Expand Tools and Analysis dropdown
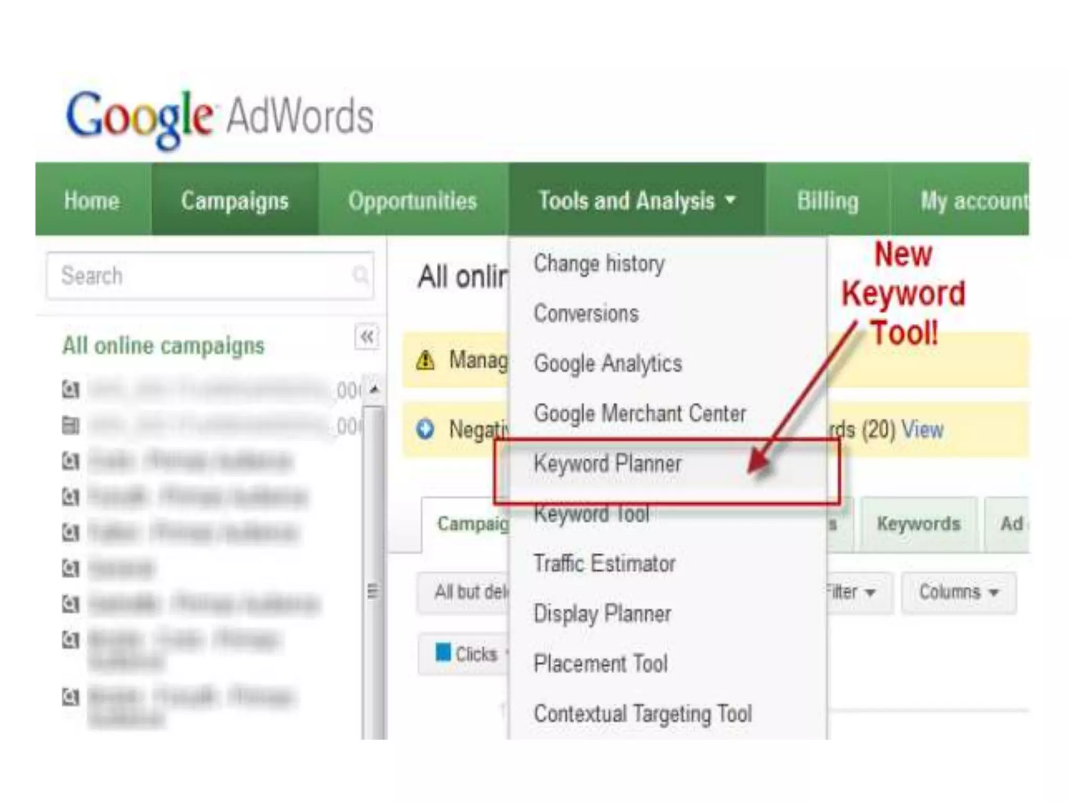The height and width of the screenshot is (802, 1069). [x=637, y=200]
